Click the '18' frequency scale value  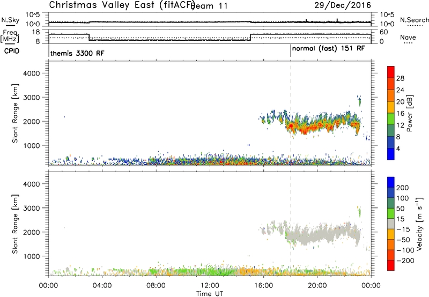tap(36, 32)
